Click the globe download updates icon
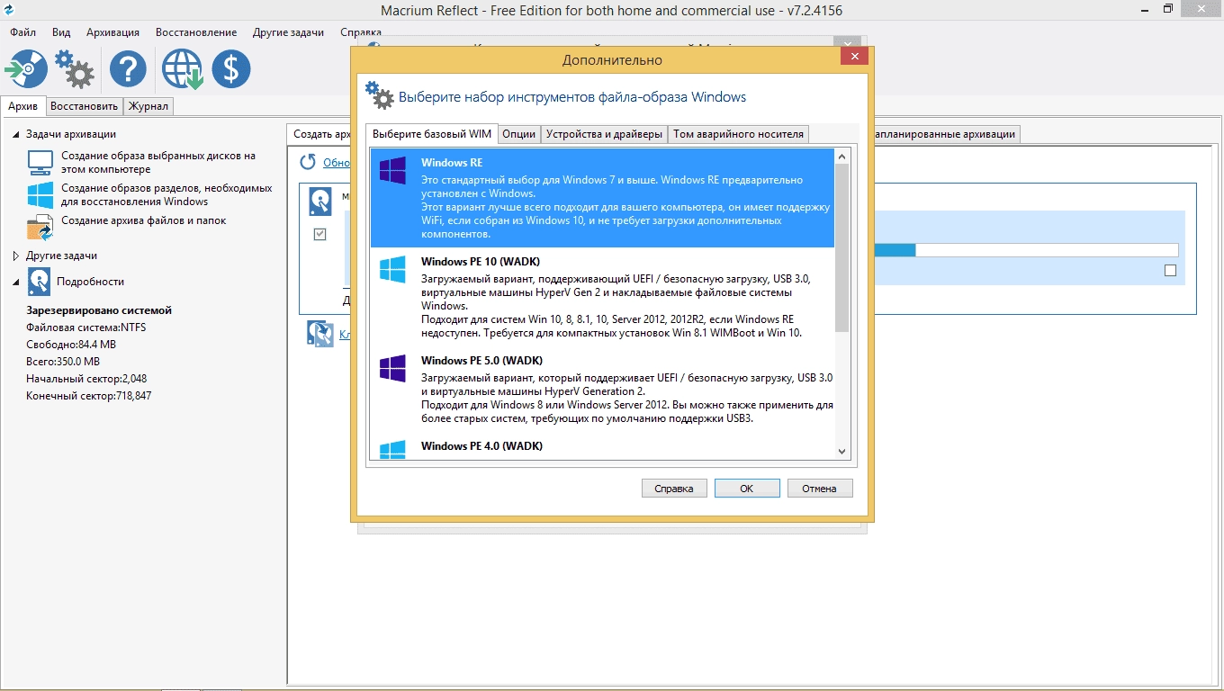Screen dimensions: 1224x691 pos(183,69)
